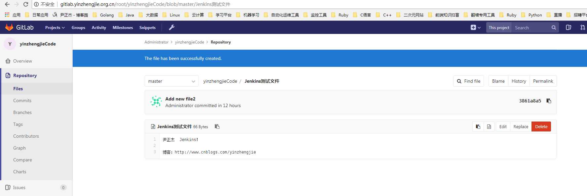Open Compare in the sidebar
Screen dimensions: 587x196
click(22, 160)
